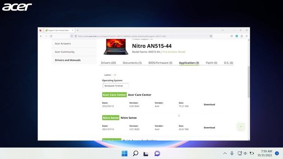The image size is (283, 159).
Task: Open Task View on the taskbar
Action: [146, 154]
